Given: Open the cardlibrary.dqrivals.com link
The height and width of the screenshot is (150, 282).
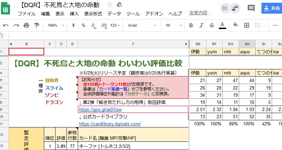Looking at the screenshot, I should (x=110, y=124).
